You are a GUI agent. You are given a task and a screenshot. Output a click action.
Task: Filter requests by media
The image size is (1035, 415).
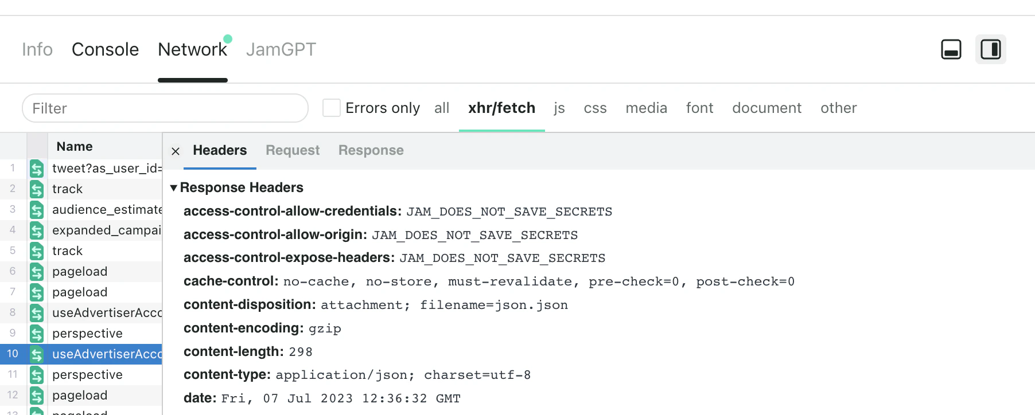click(x=646, y=108)
